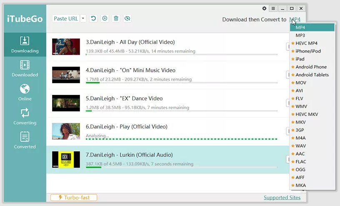Image resolution: width=340 pixels, height=206 pixels.
Task: Click the Paste URL button
Action: click(x=66, y=18)
